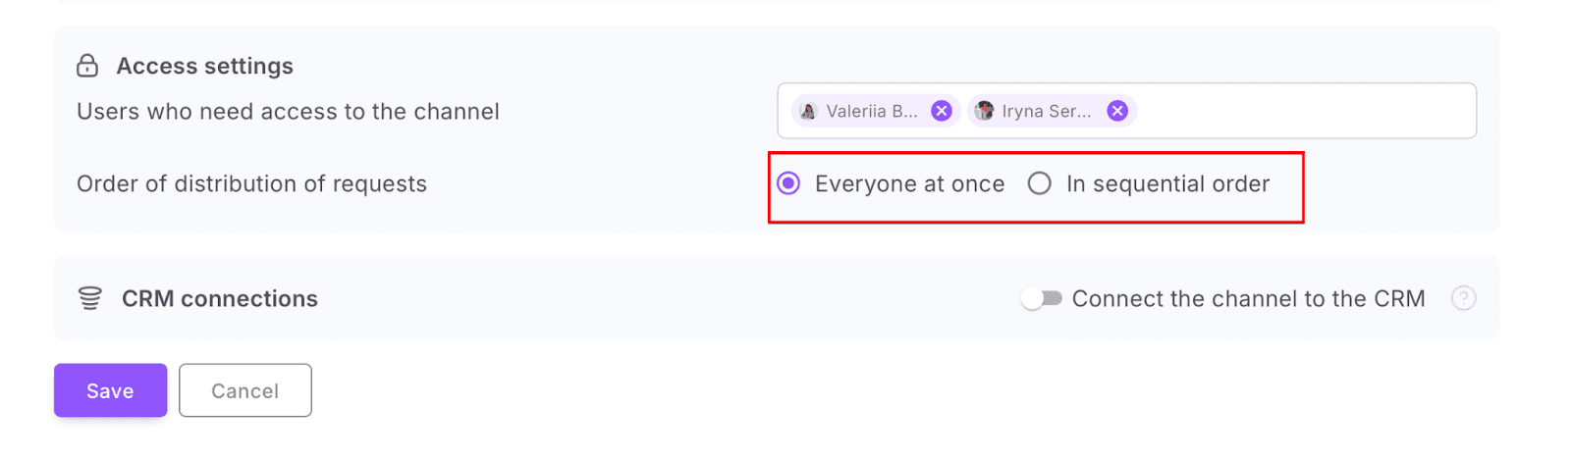Viewport: 1571px width, 461px height.
Task: Click the Access settings heading
Action: coord(204,66)
